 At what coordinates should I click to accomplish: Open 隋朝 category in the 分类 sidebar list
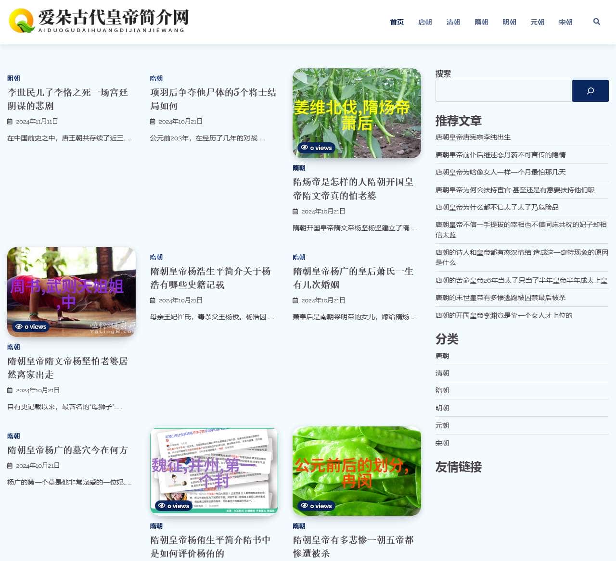tap(442, 390)
